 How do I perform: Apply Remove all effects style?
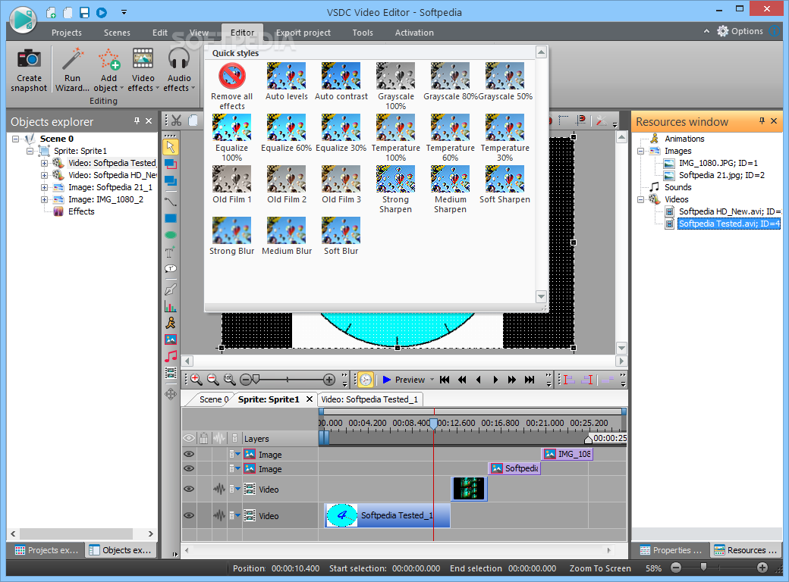tap(232, 86)
